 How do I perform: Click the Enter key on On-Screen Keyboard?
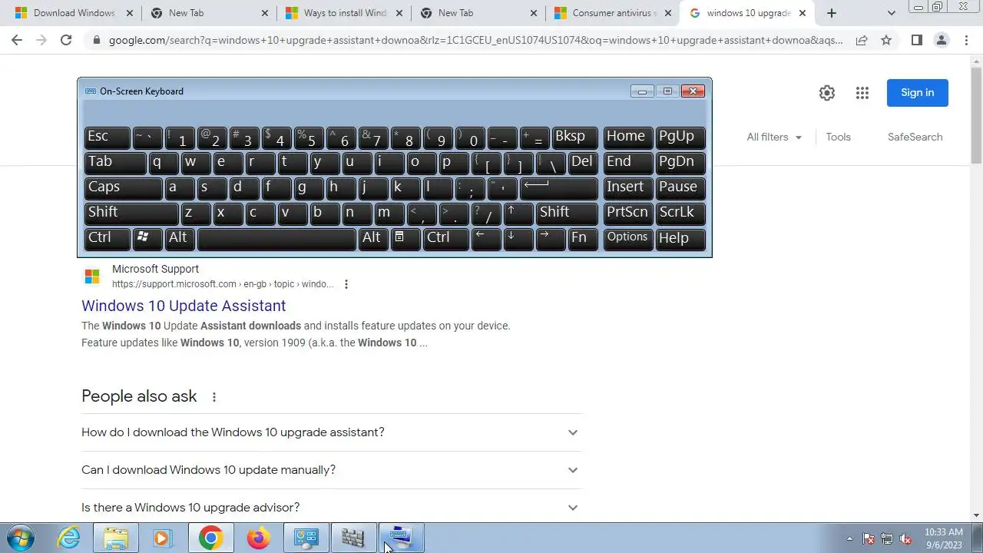click(559, 188)
